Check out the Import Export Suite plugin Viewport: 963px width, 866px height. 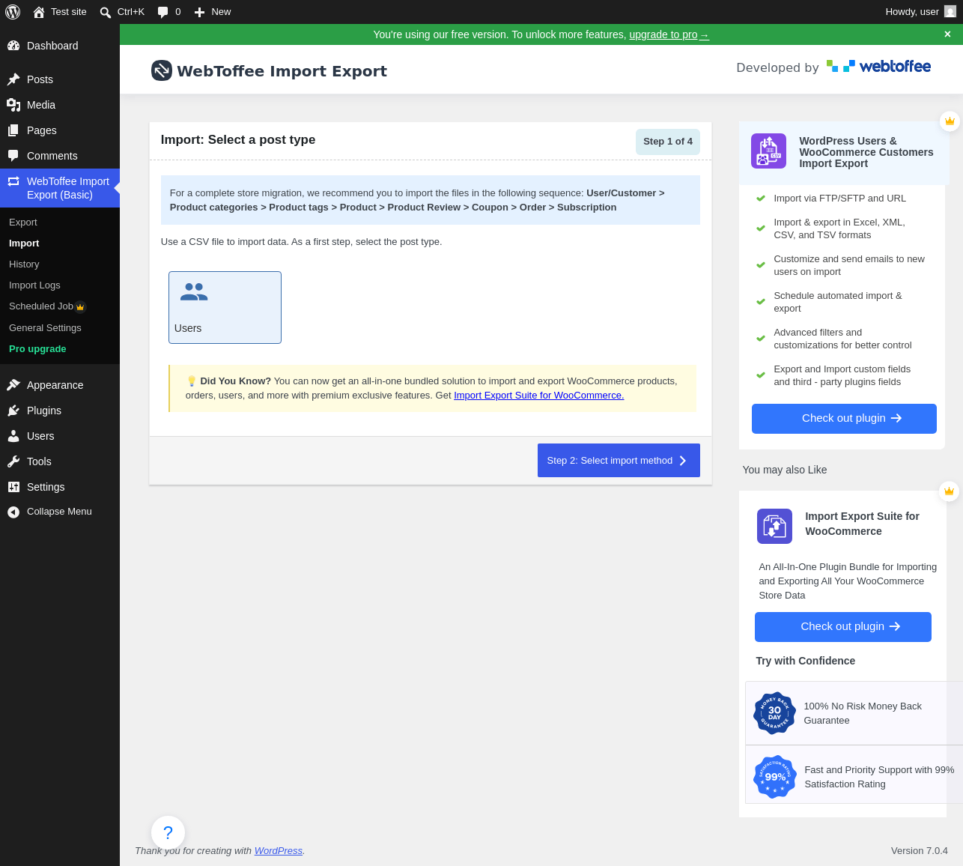tap(843, 627)
